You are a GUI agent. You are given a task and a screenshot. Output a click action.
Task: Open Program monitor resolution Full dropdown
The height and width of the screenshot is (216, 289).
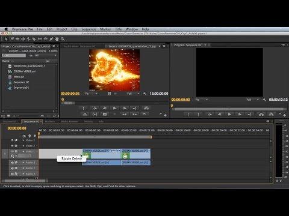253,100
